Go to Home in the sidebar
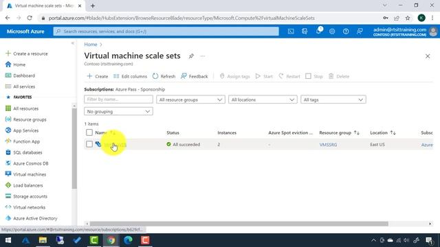The height and width of the screenshot is (247, 440). (x=15, y=64)
